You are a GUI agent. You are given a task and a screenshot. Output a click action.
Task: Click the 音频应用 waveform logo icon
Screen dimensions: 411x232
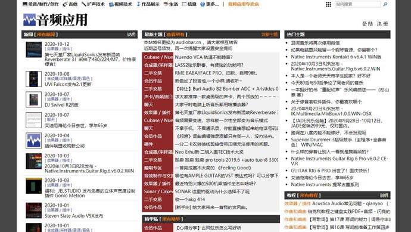[29, 20]
